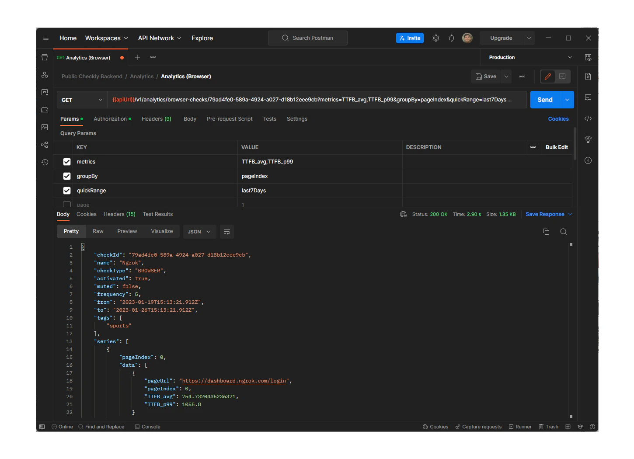Open the Collections sidebar icon
This screenshot has height=459, width=634.
(x=44, y=57)
